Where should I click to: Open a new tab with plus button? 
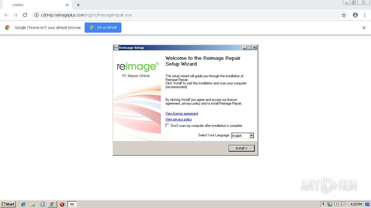(x=78, y=5)
